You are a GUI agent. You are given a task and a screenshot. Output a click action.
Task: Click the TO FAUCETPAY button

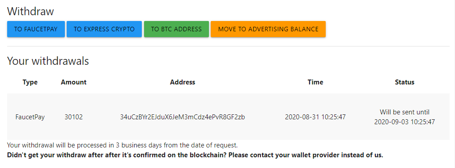tap(36, 29)
